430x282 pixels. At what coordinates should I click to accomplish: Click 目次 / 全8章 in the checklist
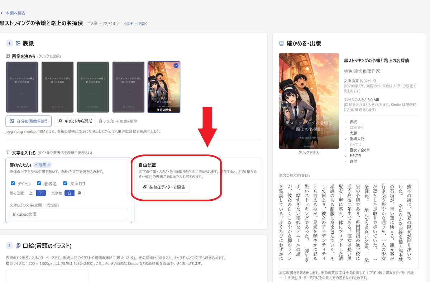[360, 150]
